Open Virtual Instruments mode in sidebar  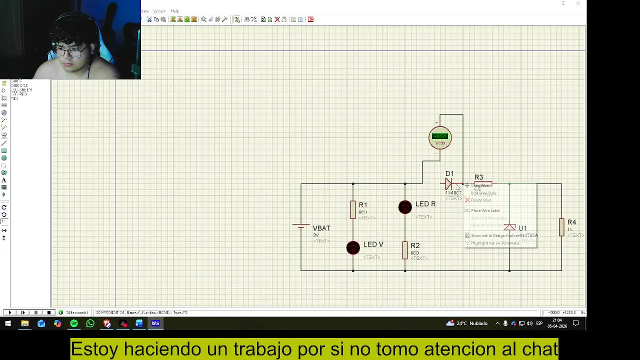point(4,134)
